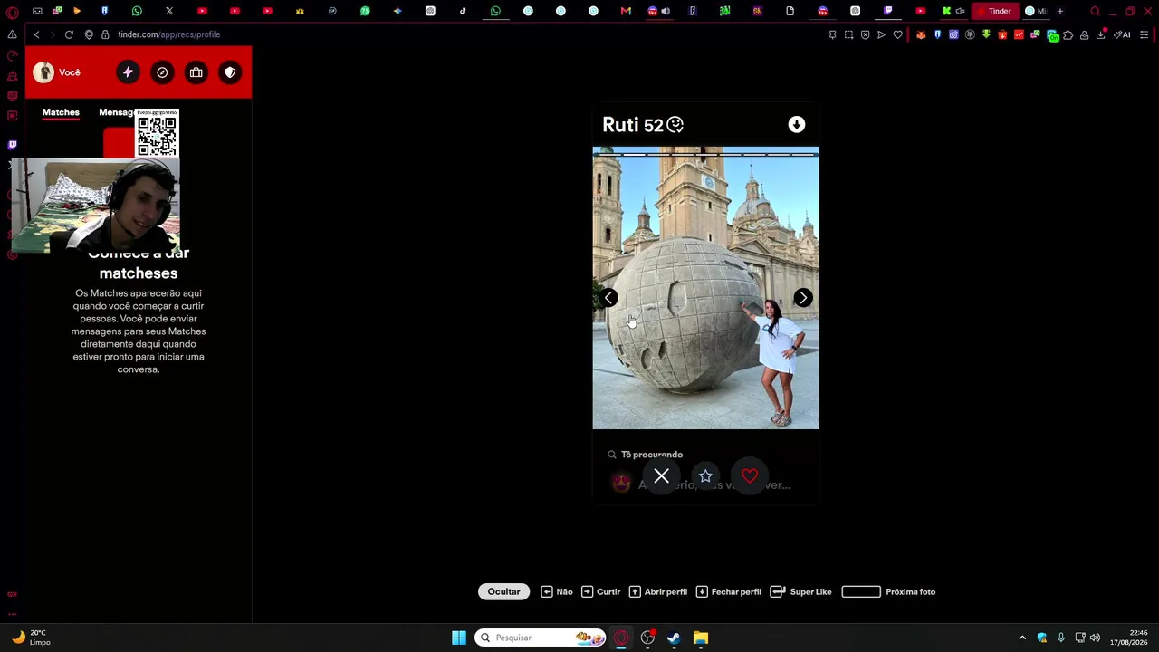Open the Opera menu logo
Image resolution: width=1159 pixels, height=652 pixels.
coord(12,12)
